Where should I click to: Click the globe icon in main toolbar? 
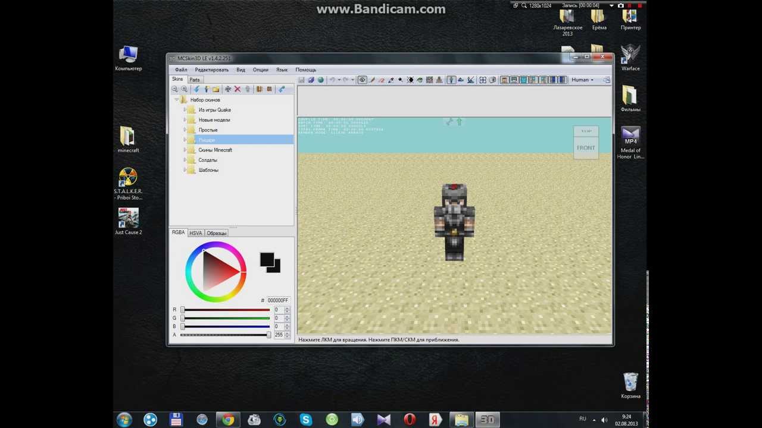(320, 80)
